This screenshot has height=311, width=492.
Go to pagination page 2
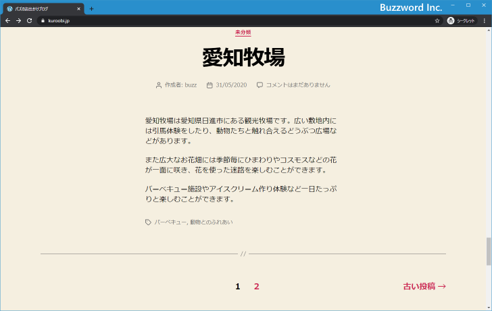[x=256, y=286]
